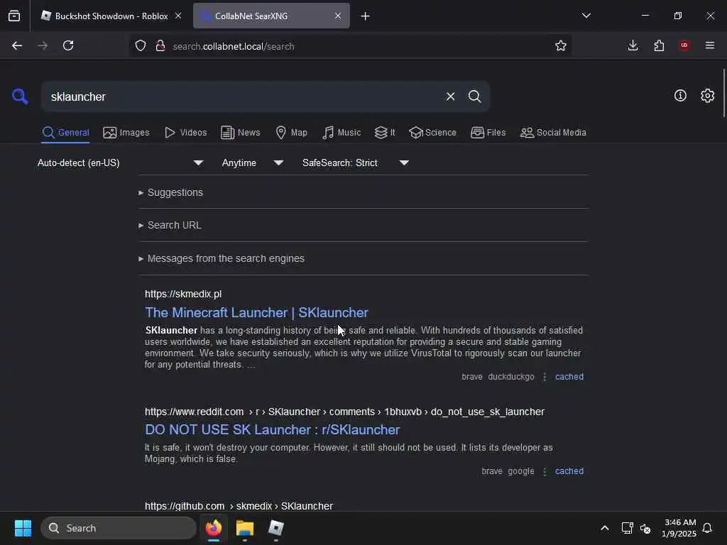Open the uBlock Origin extension
Screen dimensions: 727x545
684,45
